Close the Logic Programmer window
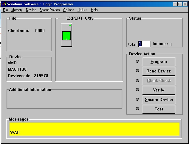This screenshot has width=189, height=144. pos(185,4)
